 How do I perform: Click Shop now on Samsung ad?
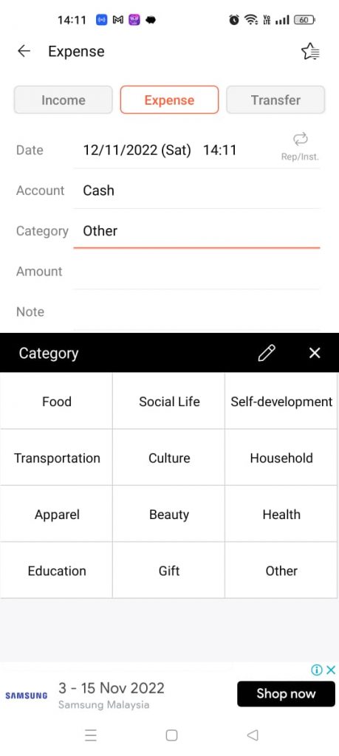tap(286, 693)
